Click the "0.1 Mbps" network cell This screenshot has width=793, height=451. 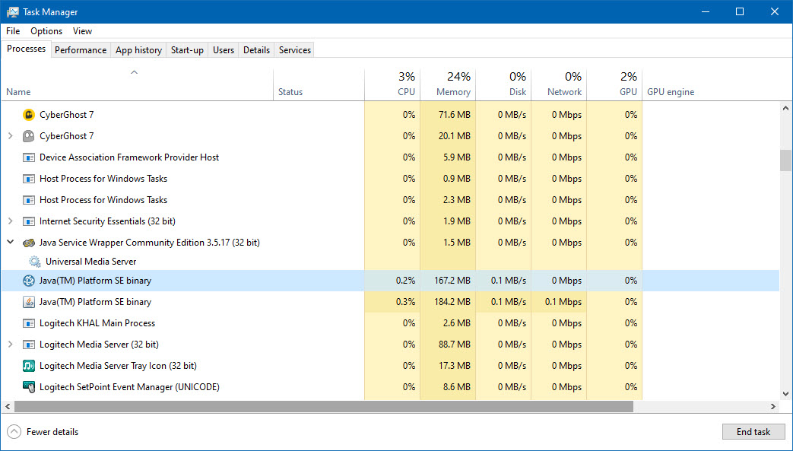click(x=560, y=302)
